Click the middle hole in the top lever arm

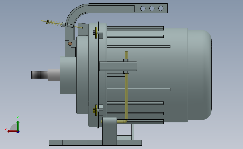coord(152,8)
